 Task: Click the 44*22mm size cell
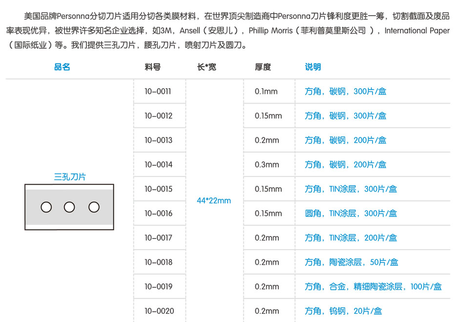click(x=214, y=201)
